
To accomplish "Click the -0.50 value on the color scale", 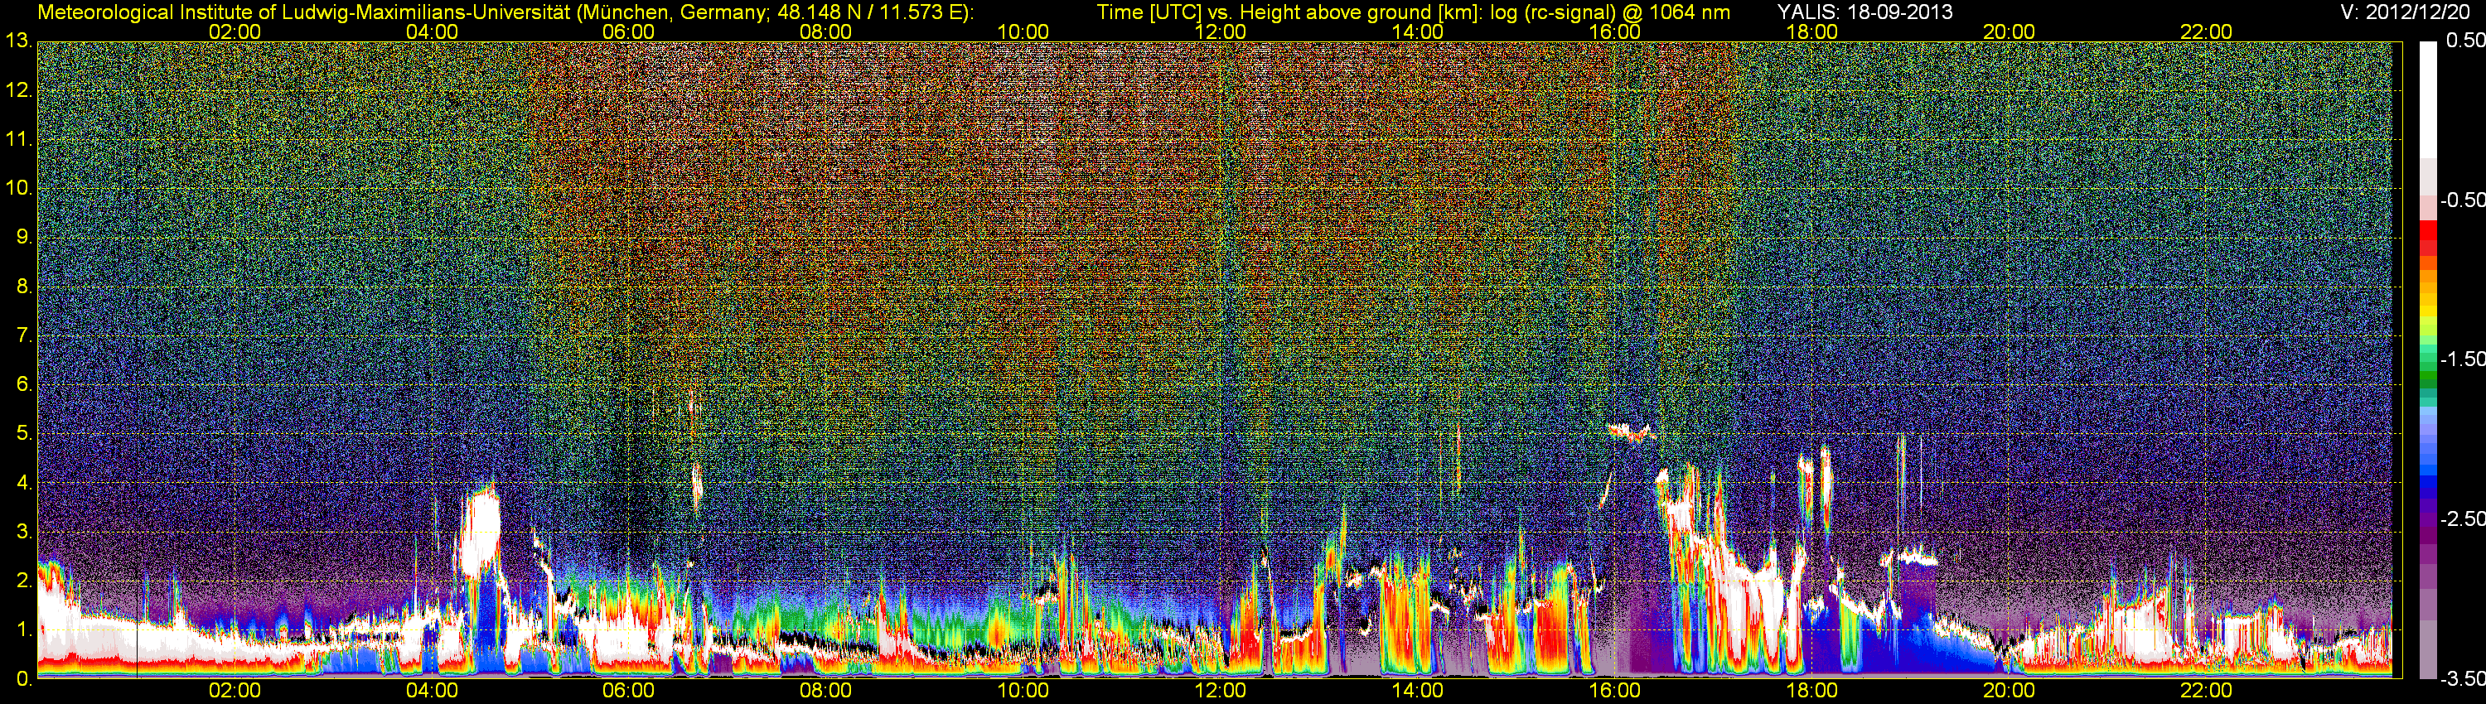I will click(2462, 200).
